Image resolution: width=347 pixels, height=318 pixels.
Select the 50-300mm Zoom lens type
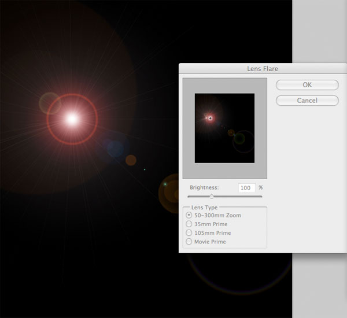click(x=189, y=215)
